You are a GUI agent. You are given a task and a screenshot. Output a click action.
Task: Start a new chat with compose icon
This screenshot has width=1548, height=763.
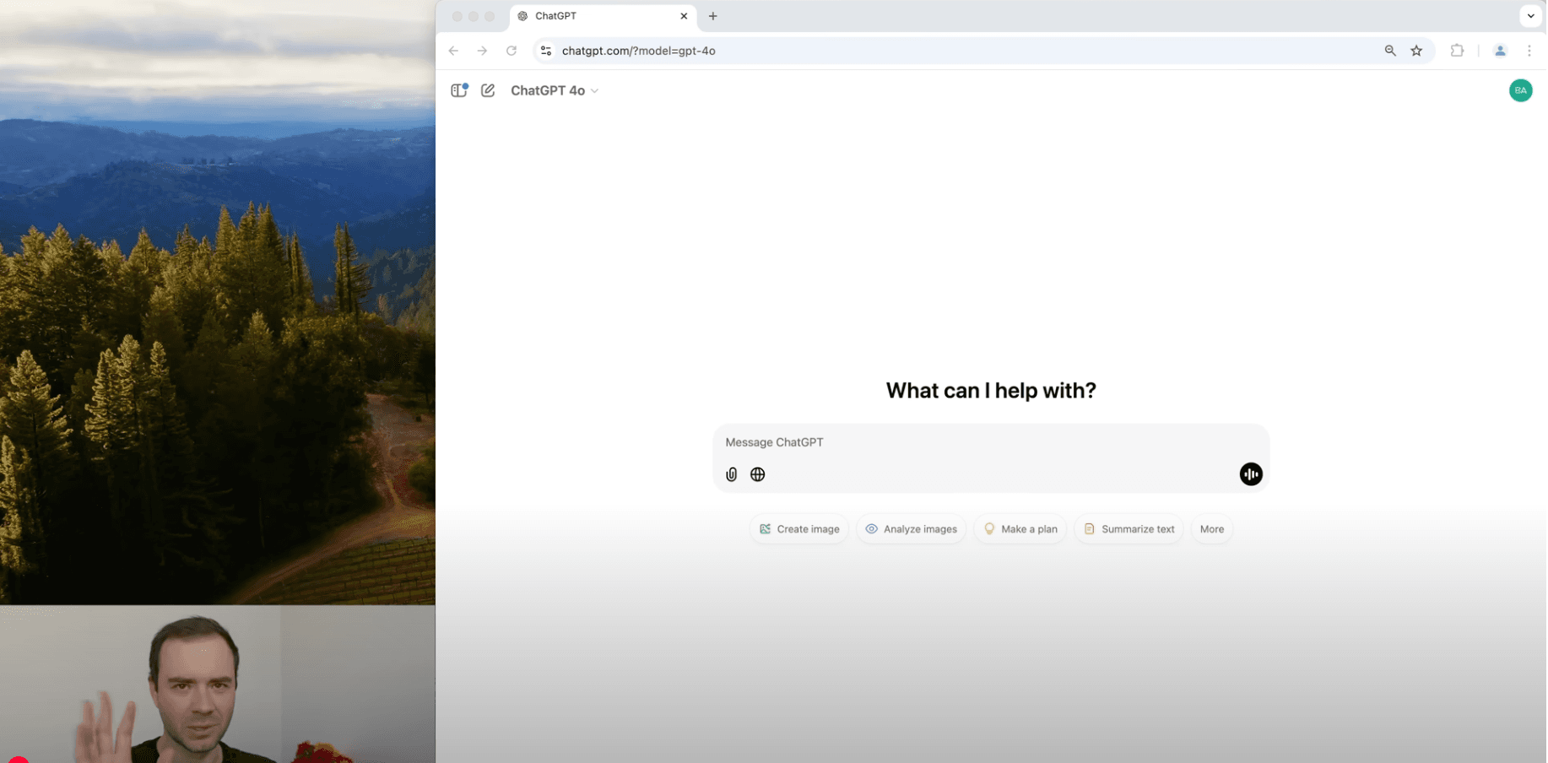(x=488, y=90)
